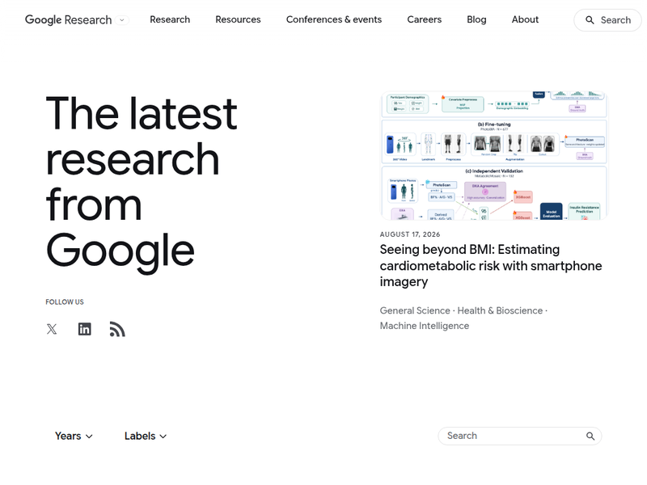647x485 pixels.
Task: Go to the Careers page
Action: [424, 19]
